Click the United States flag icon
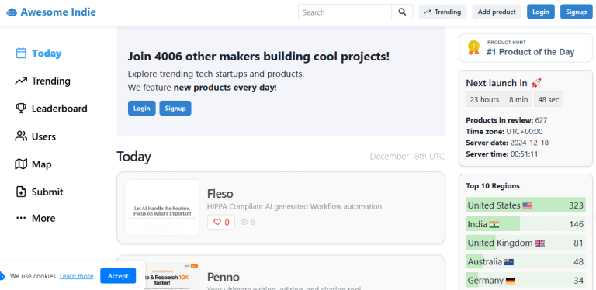Image resolution: width=596 pixels, height=290 pixels. (x=527, y=205)
